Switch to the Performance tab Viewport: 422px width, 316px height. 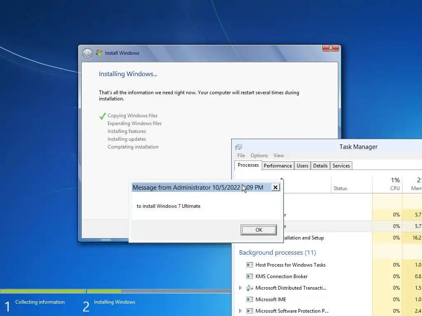coord(278,166)
